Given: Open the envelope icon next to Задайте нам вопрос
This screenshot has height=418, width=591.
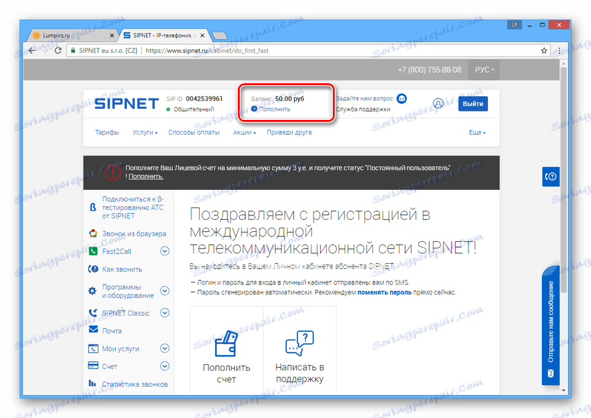Looking at the screenshot, I should coord(402,98).
